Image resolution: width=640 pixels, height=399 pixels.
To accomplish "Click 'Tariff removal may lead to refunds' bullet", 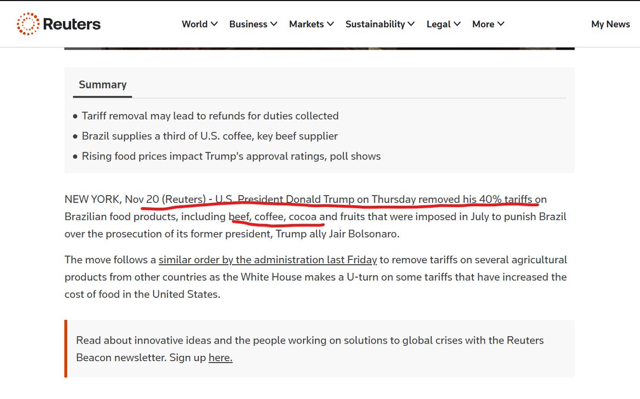I will click(210, 116).
